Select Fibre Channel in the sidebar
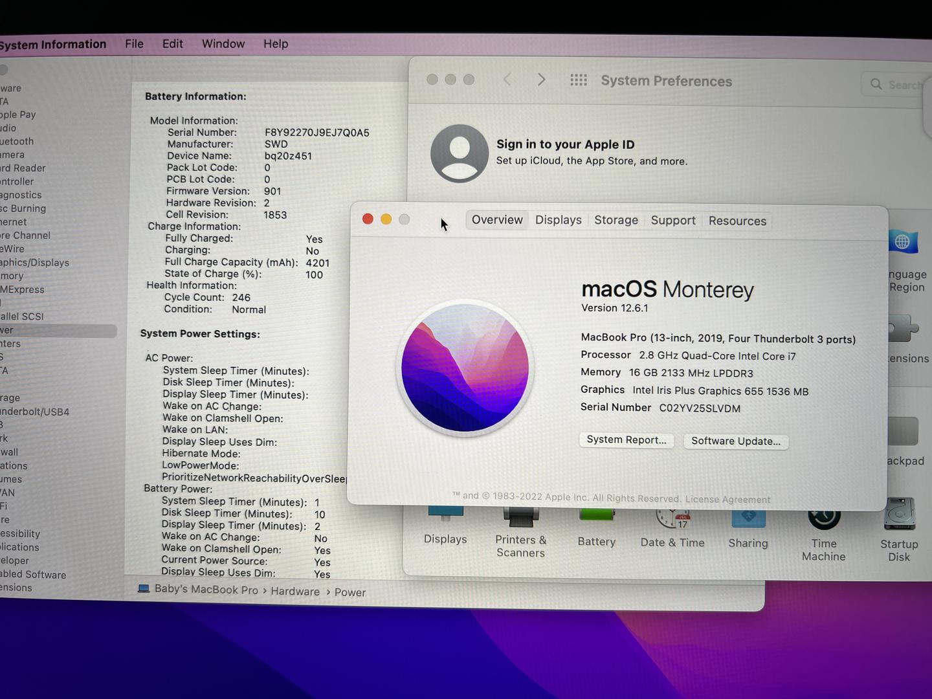 (25, 236)
